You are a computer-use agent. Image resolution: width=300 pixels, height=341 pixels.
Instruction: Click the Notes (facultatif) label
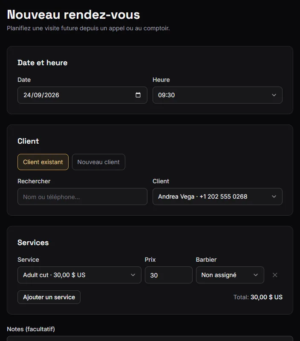coord(31,329)
